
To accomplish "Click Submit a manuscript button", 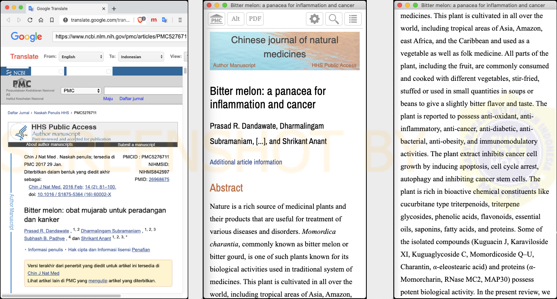I will pos(136,145).
